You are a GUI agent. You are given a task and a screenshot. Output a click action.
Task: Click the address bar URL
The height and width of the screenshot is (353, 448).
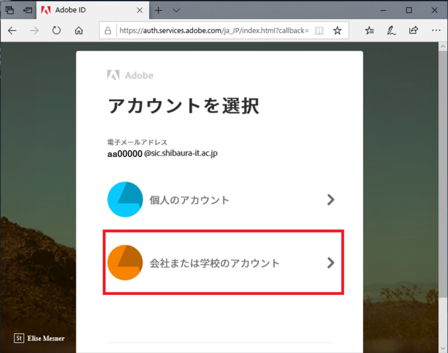coord(214,31)
